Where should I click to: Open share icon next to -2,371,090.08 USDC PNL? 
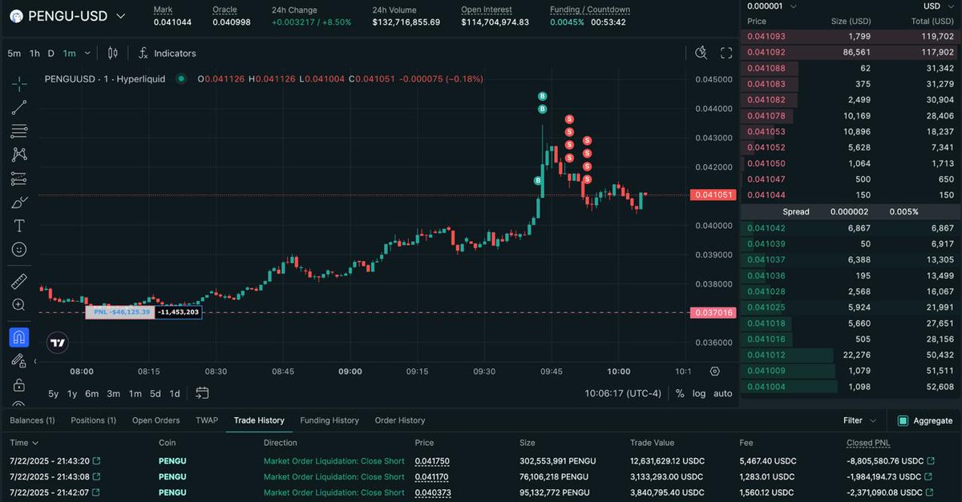click(931, 493)
